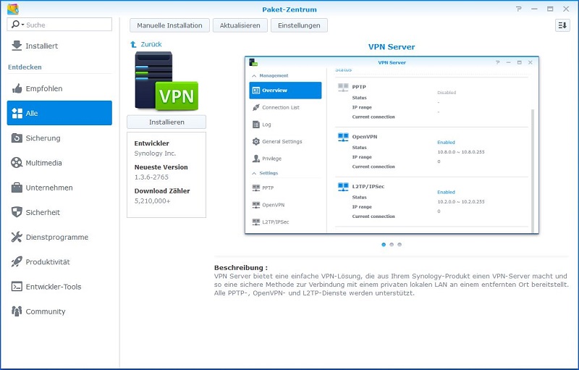Select the Unternehmen category

59,188
